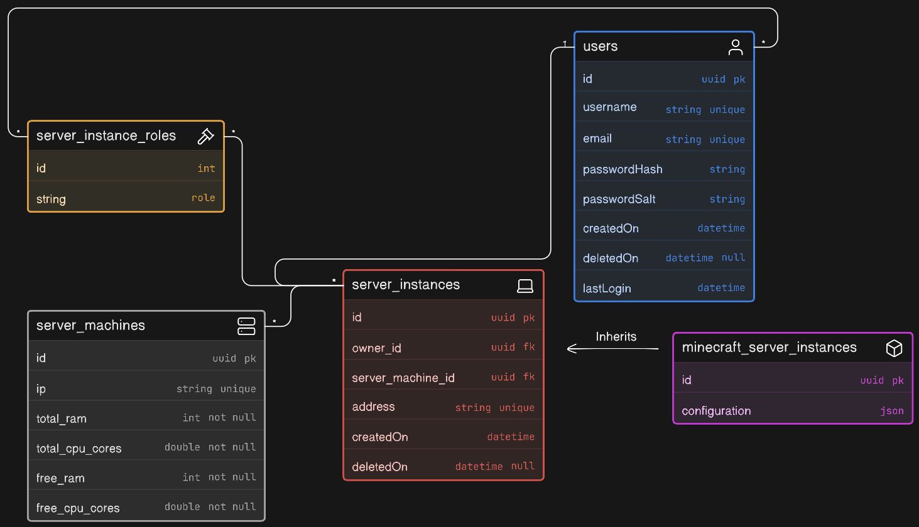This screenshot has width=919, height=527.
Task: Select the string role row in server_instance_roles
Action: click(x=126, y=198)
